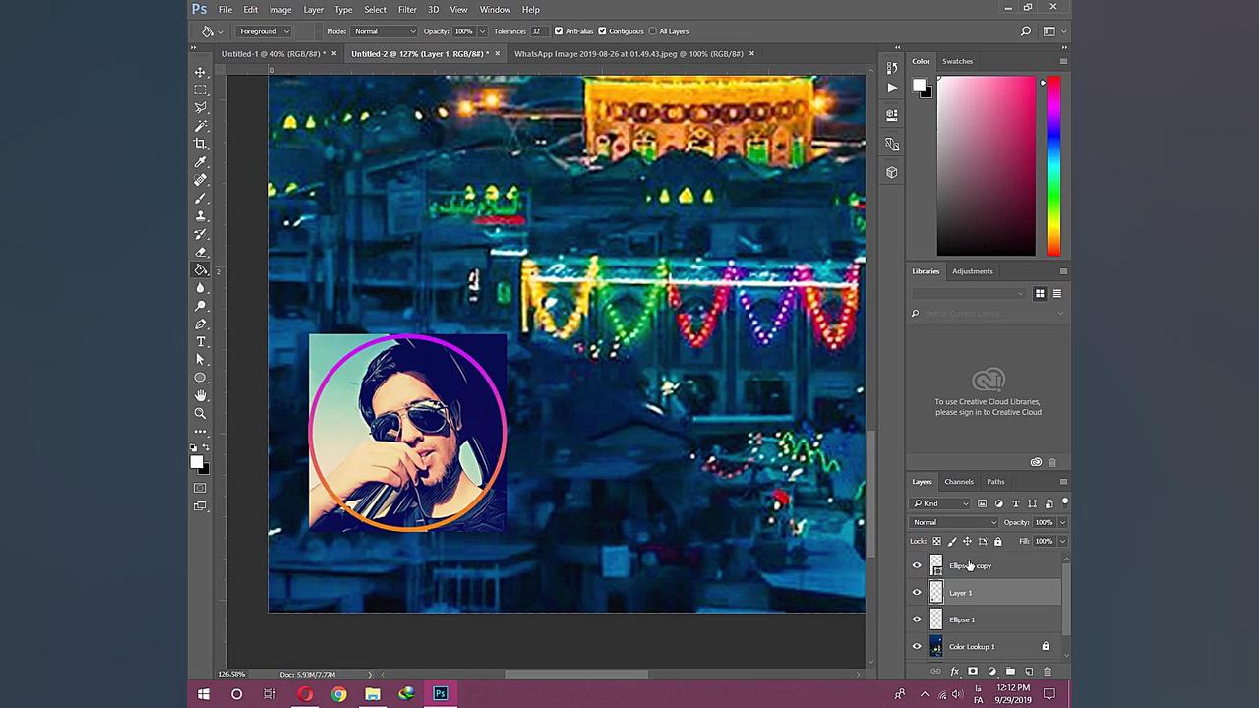Activate the Zoom tool
The image size is (1259, 708).
pos(200,414)
